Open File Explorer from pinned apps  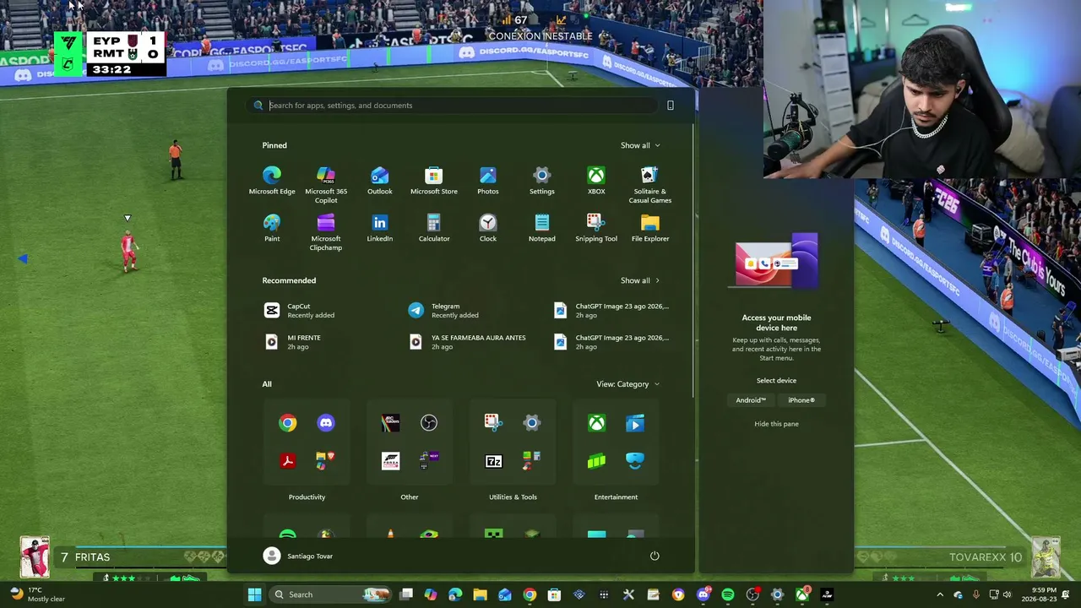click(x=650, y=228)
